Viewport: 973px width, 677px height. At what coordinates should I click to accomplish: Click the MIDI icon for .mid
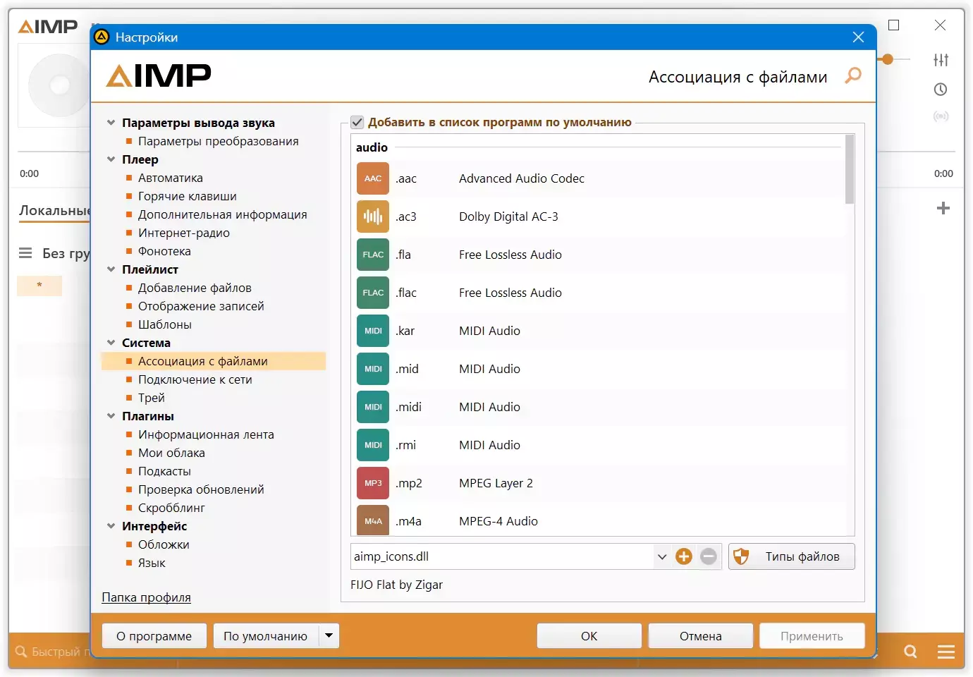(373, 369)
